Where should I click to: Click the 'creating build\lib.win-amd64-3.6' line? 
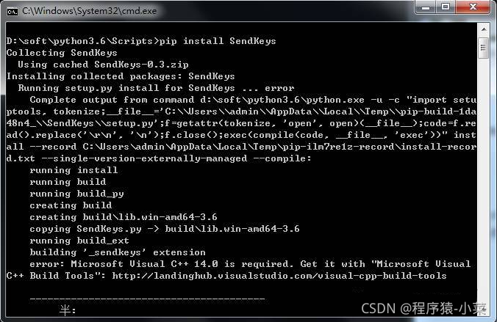[124, 217]
